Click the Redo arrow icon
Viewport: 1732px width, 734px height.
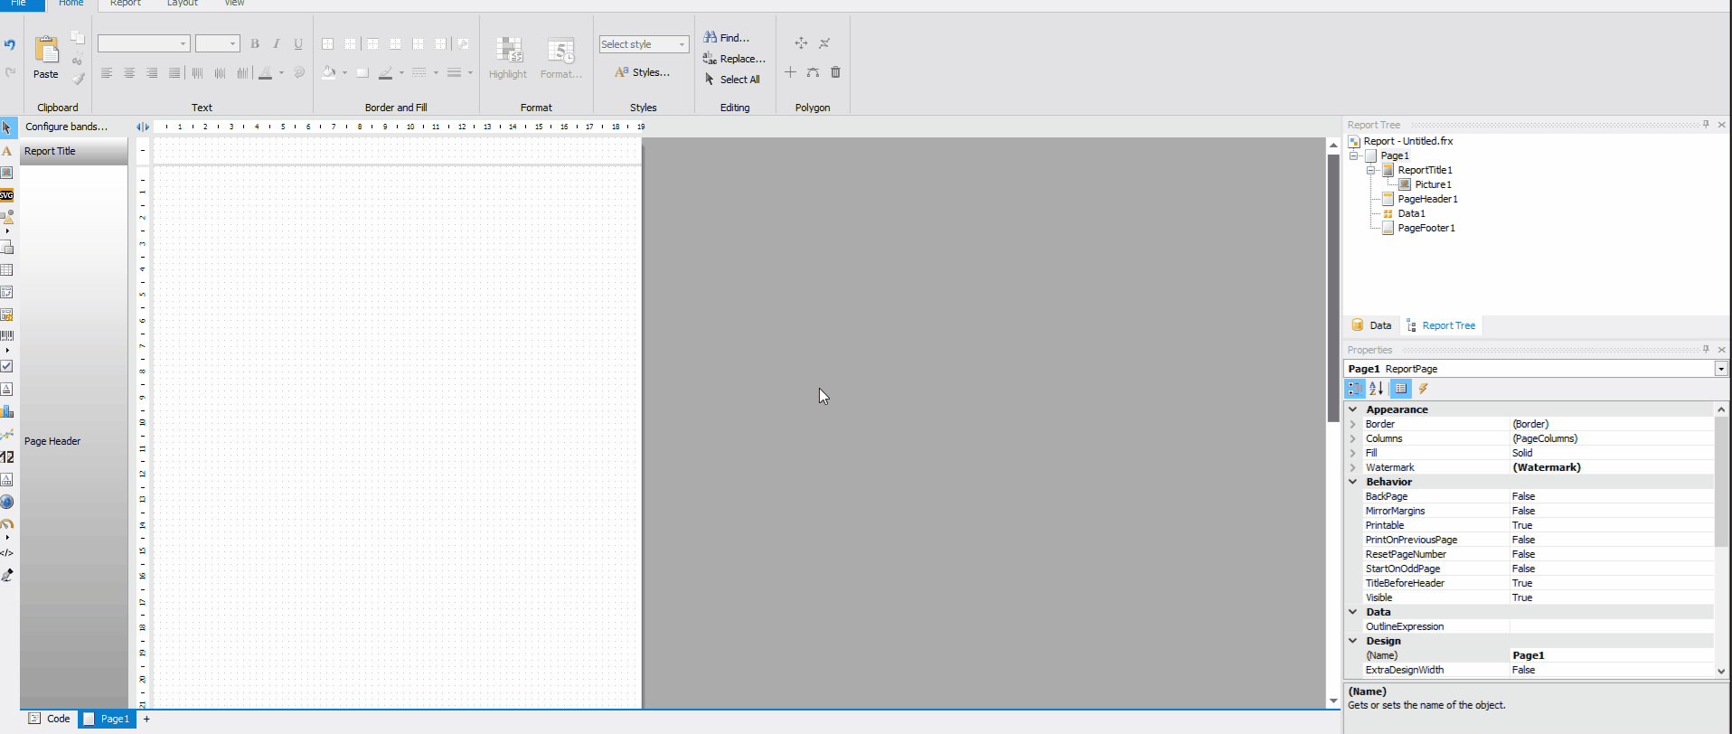(x=10, y=72)
